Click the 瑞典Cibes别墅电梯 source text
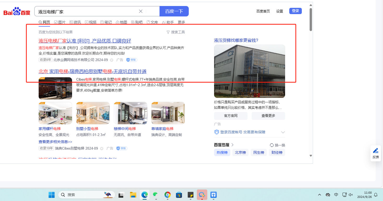The width and height of the screenshot is (383, 201). 70,148
